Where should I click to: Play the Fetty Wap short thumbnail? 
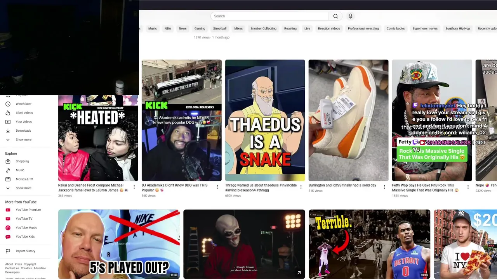[432, 120]
